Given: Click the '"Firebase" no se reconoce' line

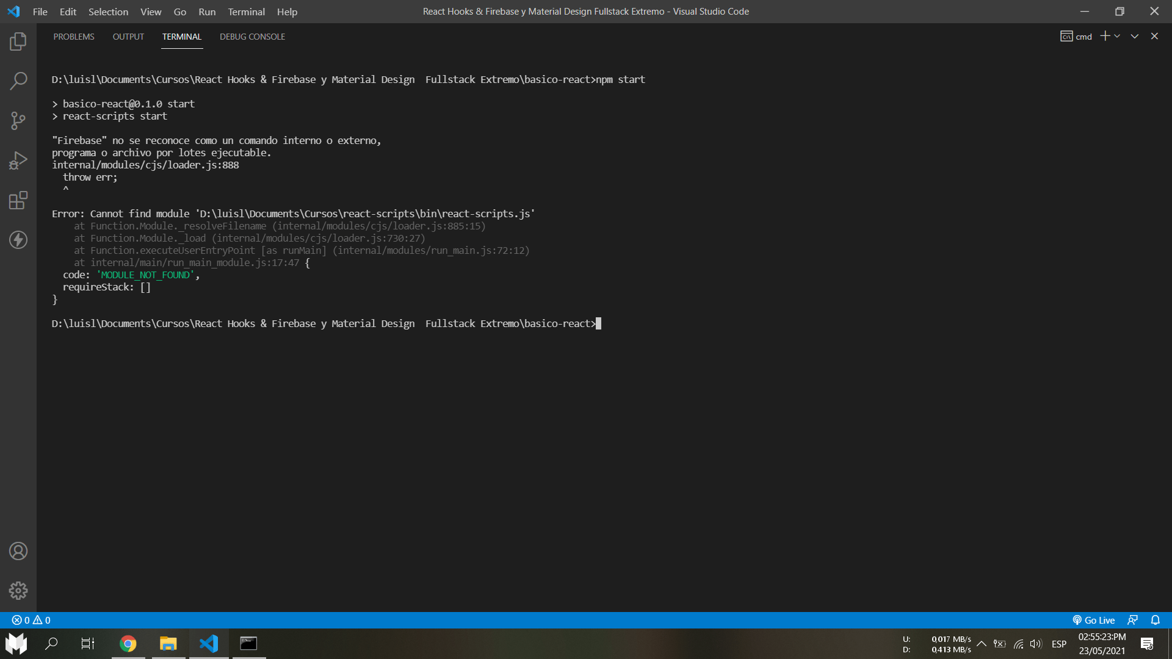Looking at the screenshot, I should pos(217,140).
